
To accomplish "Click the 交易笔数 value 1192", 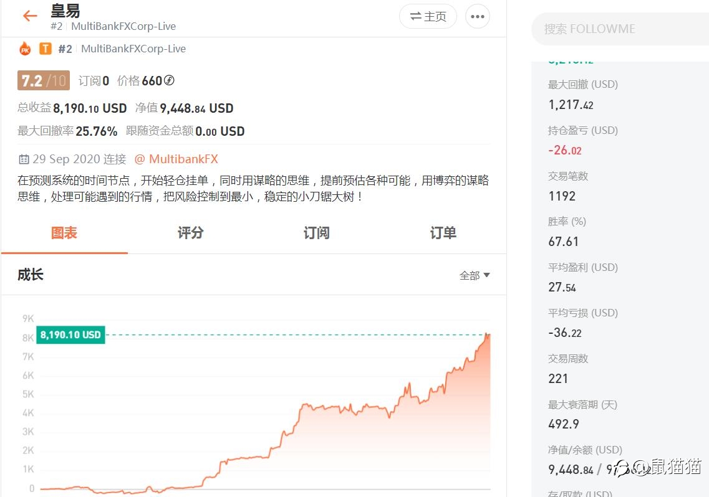I will 562,196.
